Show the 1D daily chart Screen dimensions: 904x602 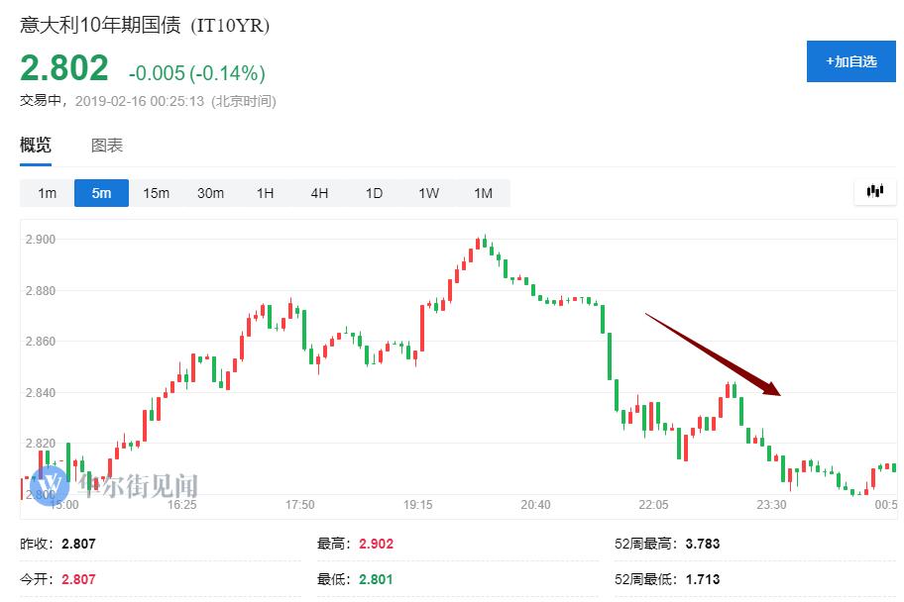374,193
